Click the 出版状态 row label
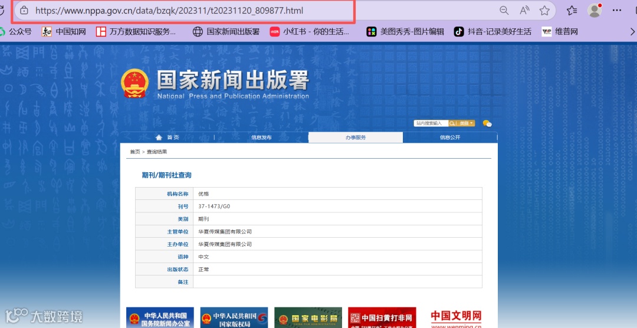The height and width of the screenshot is (328, 637). click(x=178, y=270)
